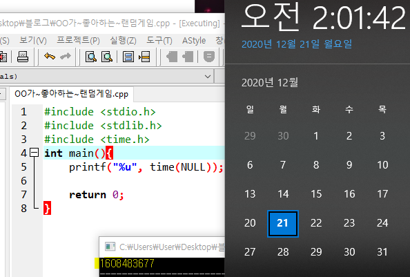Click the date link 2020년 12월 21일 월요일
The width and height of the screenshot is (410, 277).
[297, 44]
